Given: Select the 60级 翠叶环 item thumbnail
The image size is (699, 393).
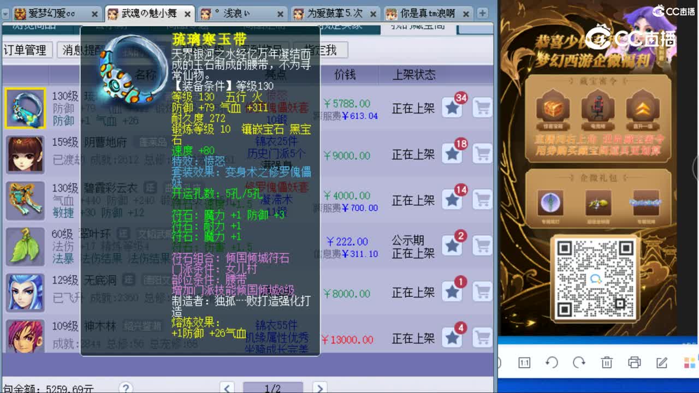Looking at the screenshot, I should coord(25,246).
